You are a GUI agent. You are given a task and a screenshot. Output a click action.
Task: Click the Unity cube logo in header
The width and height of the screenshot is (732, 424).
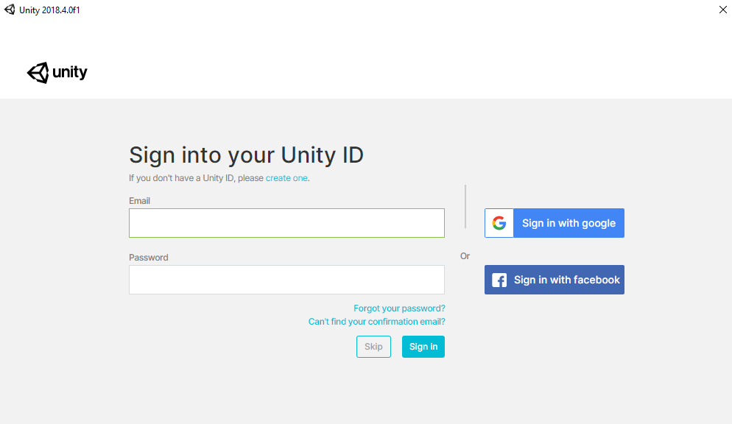point(38,72)
